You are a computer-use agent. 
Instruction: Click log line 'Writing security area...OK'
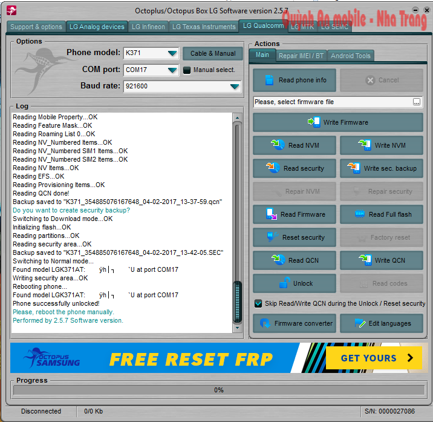point(50,278)
